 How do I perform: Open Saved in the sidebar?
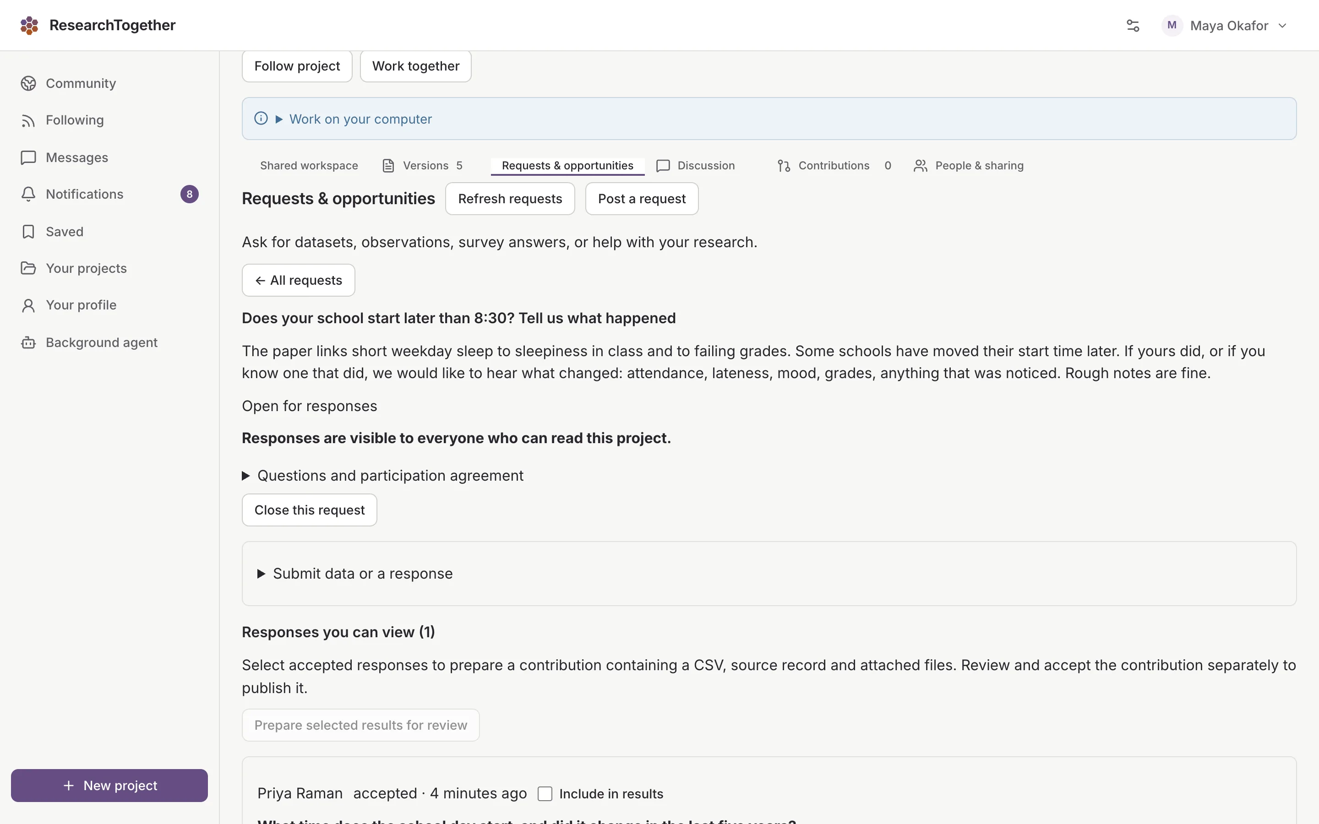click(x=109, y=232)
